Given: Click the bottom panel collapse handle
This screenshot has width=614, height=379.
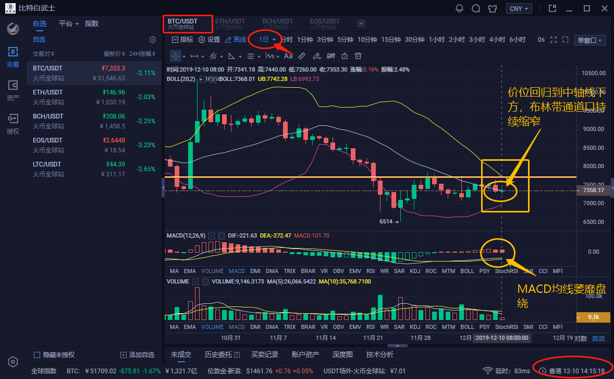Looking at the screenshot, I should [398, 346].
